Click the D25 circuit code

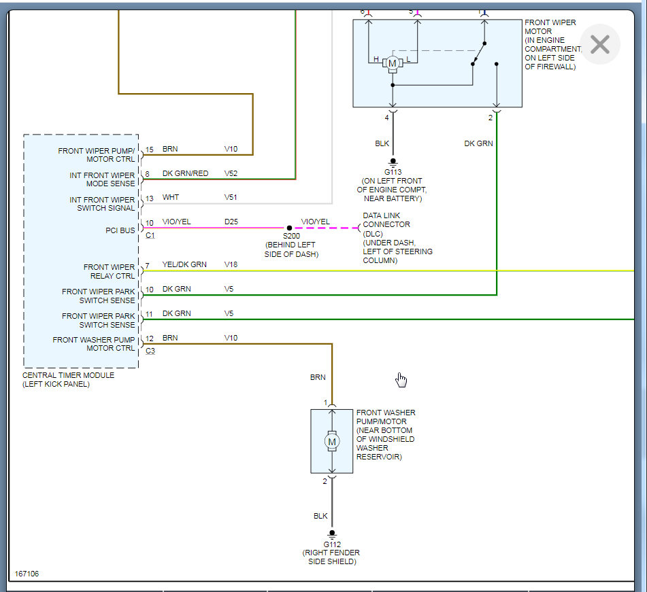231,222
